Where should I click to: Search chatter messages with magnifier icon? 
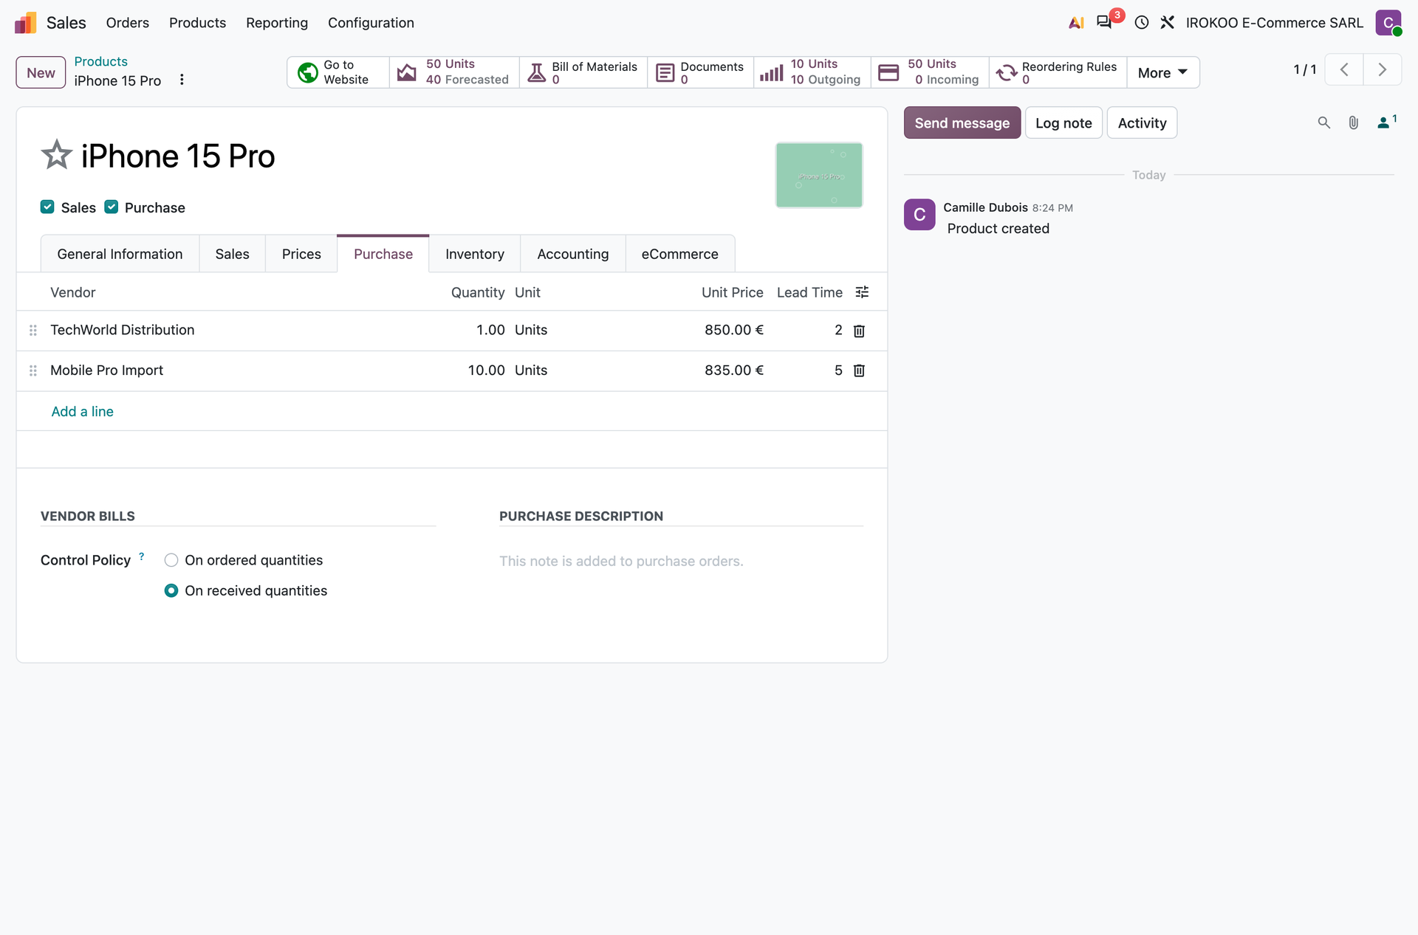tap(1324, 123)
